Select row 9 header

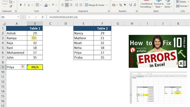click(x=3, y=67)
